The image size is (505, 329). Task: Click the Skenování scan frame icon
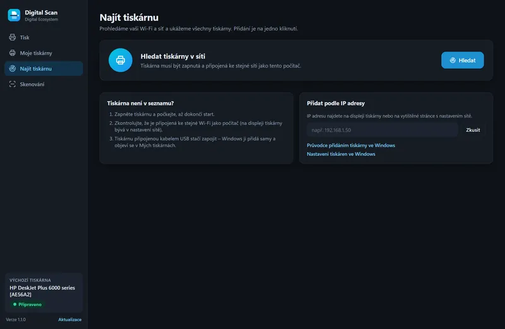(x=12, y=84)
